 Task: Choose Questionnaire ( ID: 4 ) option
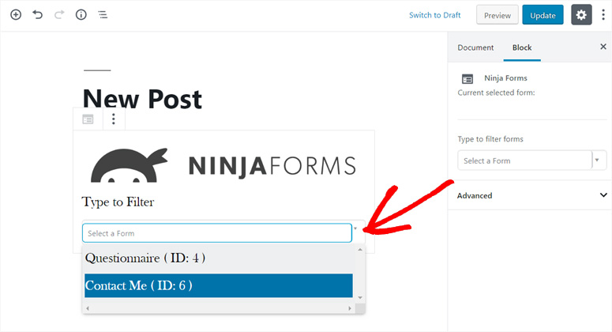click(x=219, y=258)
